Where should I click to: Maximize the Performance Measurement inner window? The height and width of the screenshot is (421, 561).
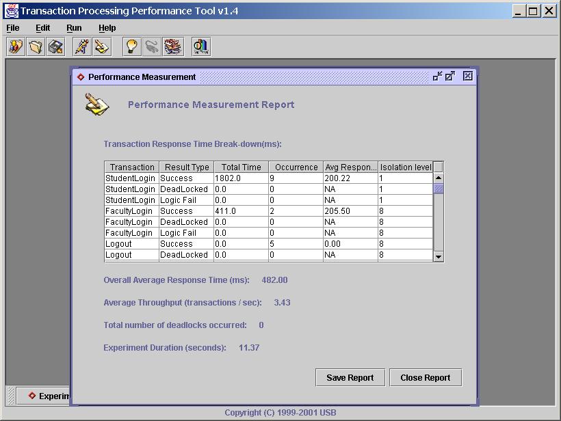pos(449,77)
